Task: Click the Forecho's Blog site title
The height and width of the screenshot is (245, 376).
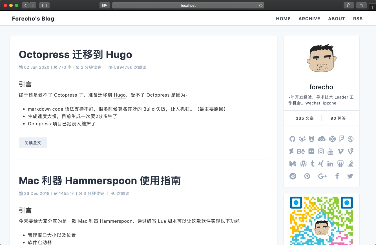Action: point(33,19)
